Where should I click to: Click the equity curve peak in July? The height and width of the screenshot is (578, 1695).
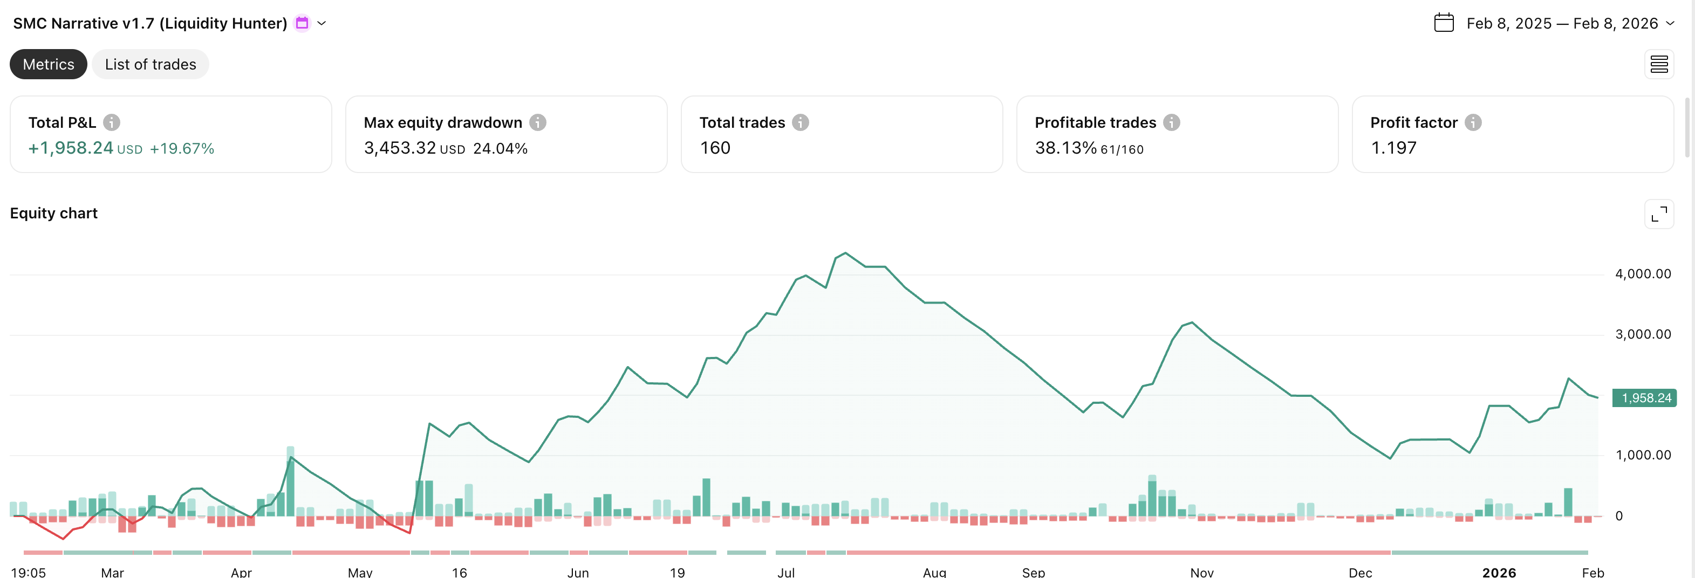845,253
